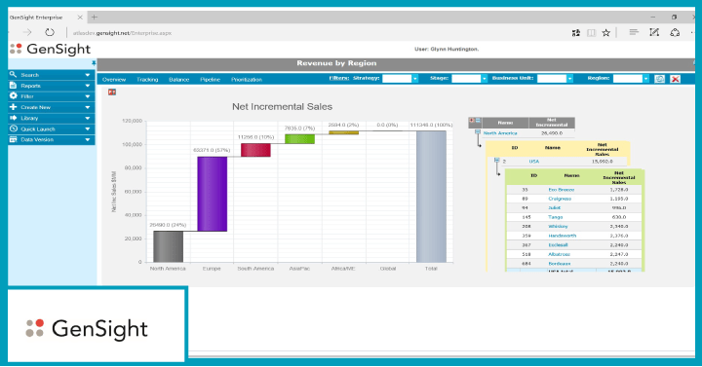The image size is (702, 367).
Task: Collapse the USA tree row
Action: pyautogui.click(x=497, y=160)
